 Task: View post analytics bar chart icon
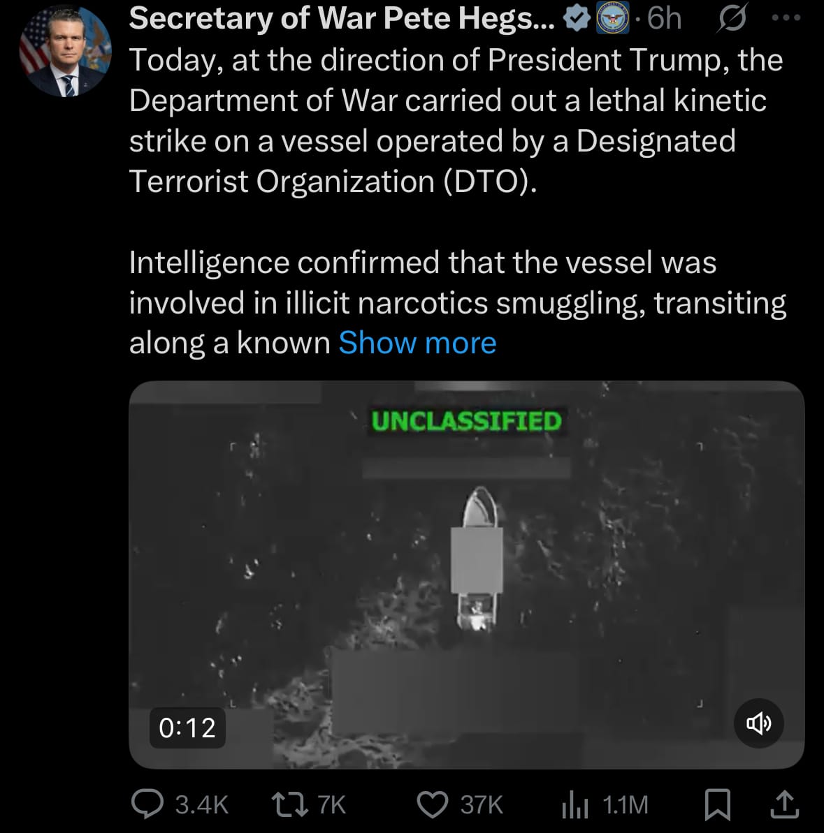(x=574, y=805)
